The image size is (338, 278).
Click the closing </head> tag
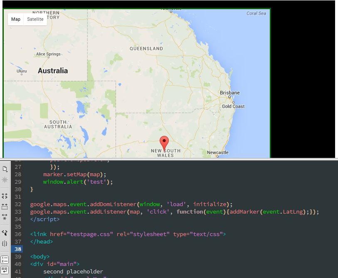point(42,242)
